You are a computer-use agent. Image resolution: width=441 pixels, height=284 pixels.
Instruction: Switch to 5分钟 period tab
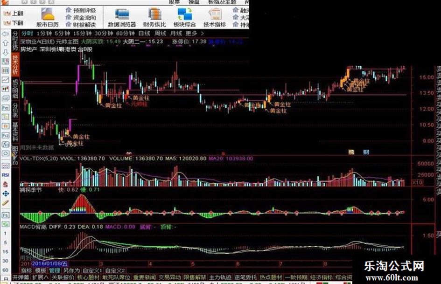62,34
